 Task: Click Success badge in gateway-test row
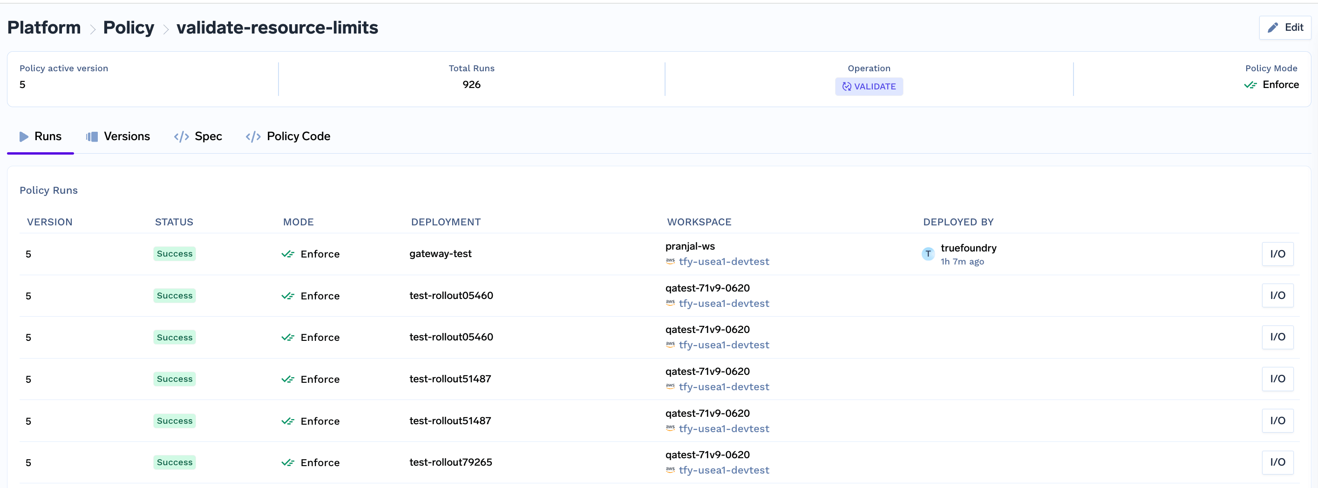[175, 254]
